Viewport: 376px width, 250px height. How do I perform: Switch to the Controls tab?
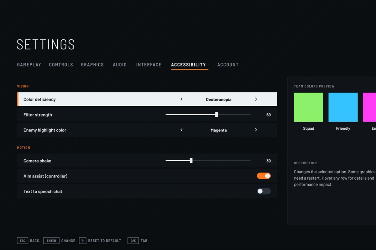click(61, 65)
